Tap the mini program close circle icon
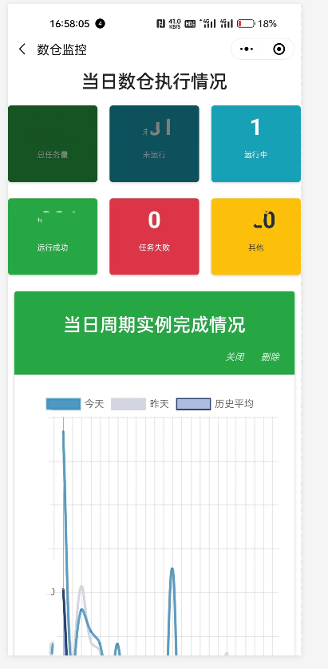The width and height of the screenshot is (328, 669). [x=279, y=49]
